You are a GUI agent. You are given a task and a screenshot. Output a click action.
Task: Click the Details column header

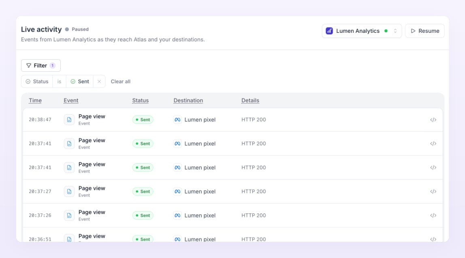pyautogui.click(x=250, y=100)
